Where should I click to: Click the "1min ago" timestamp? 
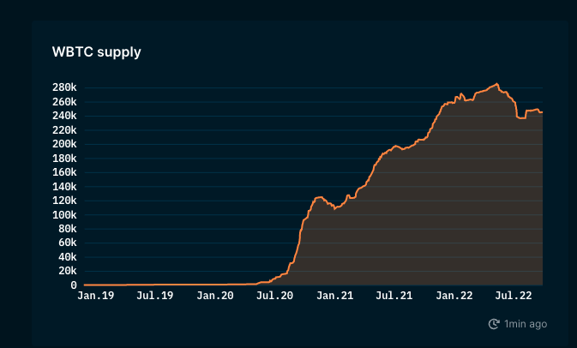pos(526,324)
